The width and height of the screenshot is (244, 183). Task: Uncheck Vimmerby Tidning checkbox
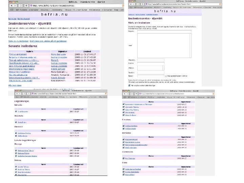point(123,107)
